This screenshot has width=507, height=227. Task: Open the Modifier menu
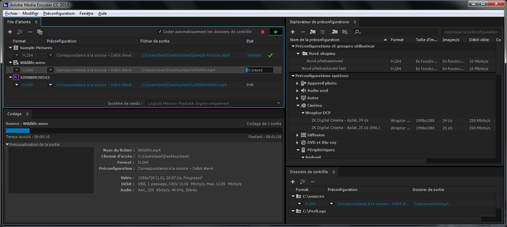[30, 14]
